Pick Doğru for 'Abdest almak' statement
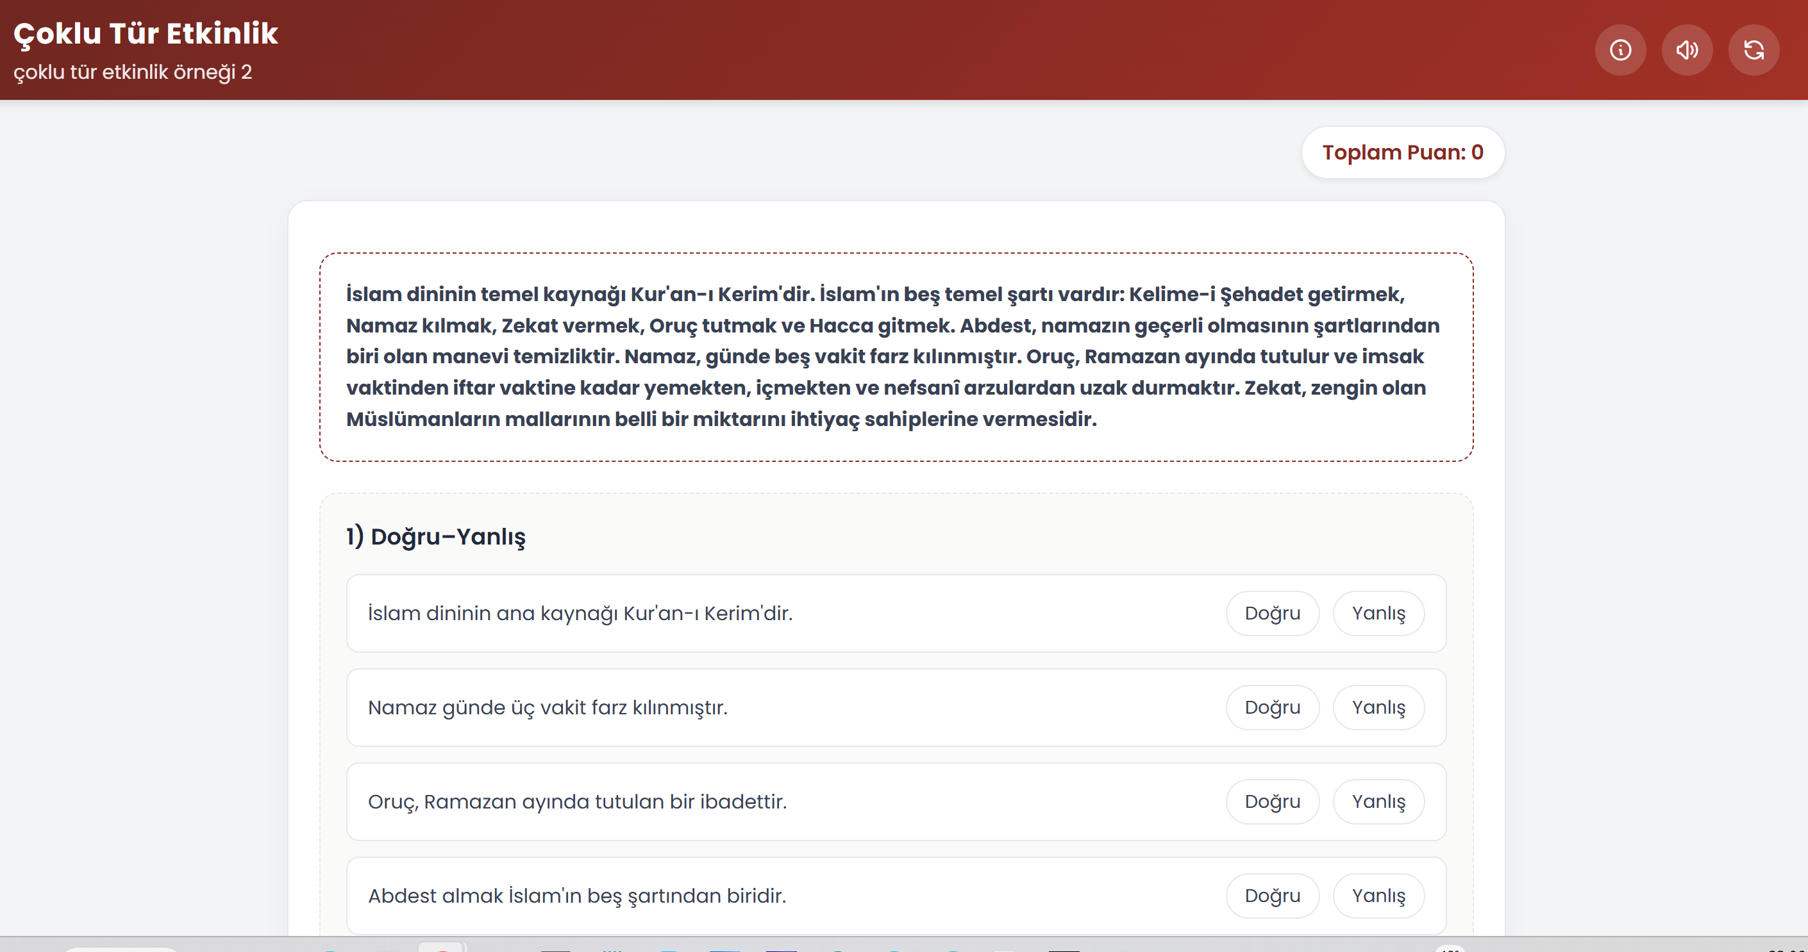1808x952 pixels. pyautogui.click(x=1272, y=895)
